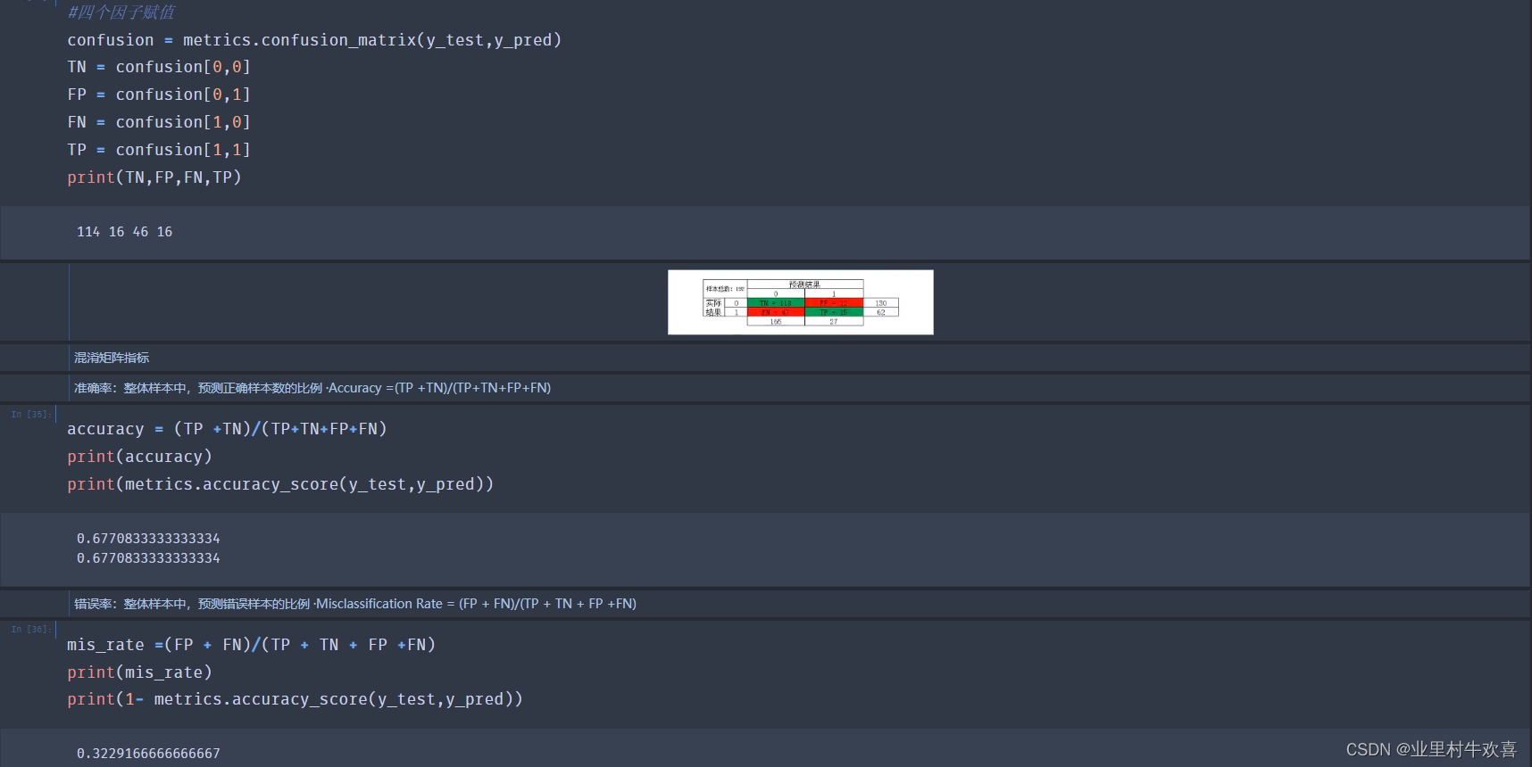The width and height of the screenshot is (1532, 767).
Task: Click the mis_rate formula code line
Action: point(251,645)
